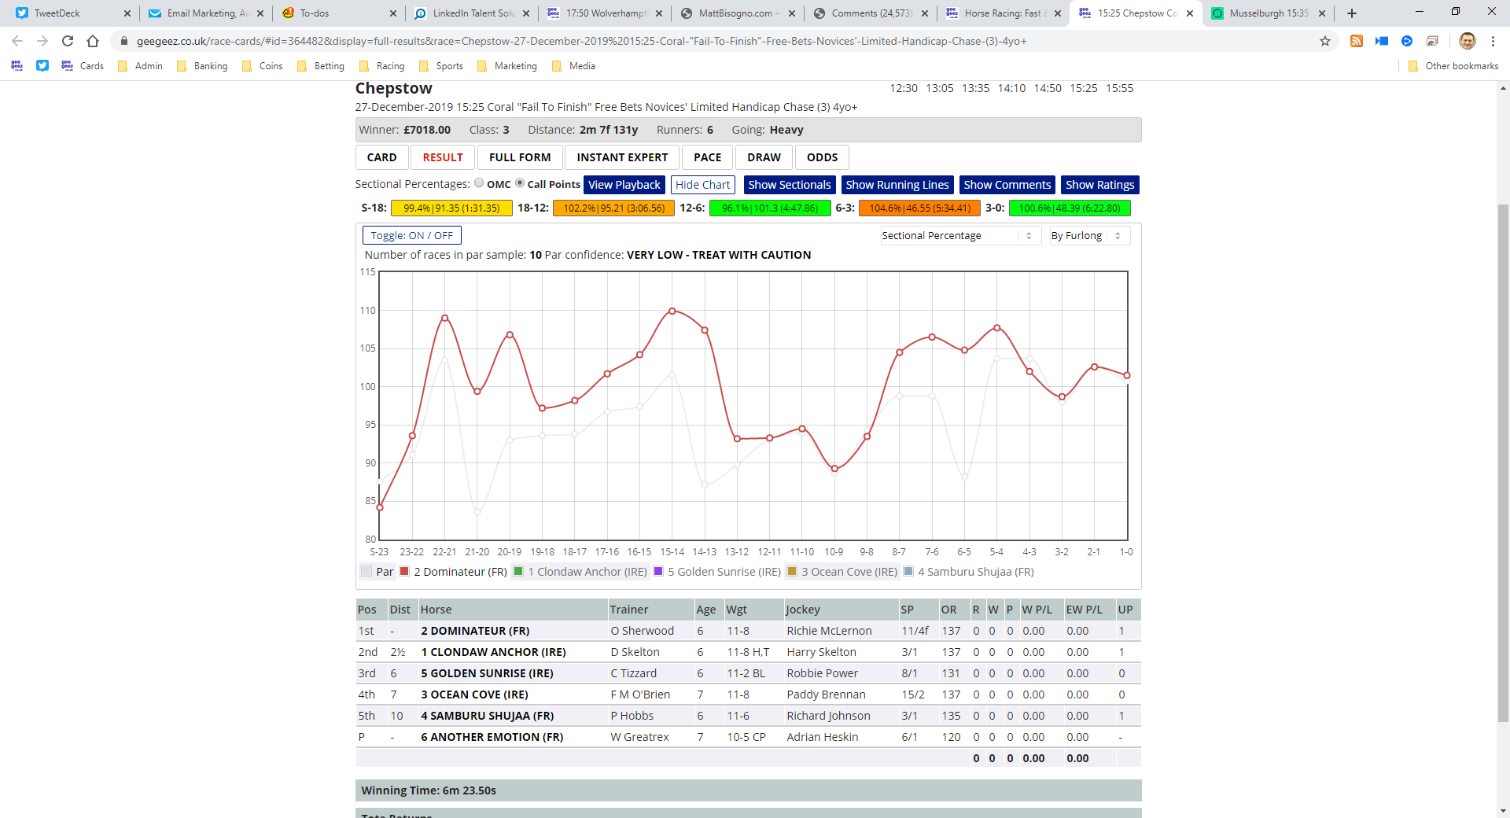Go to browser home icon
The height and width of the screenshot is (818, 1510).
[x=93, y=41]
